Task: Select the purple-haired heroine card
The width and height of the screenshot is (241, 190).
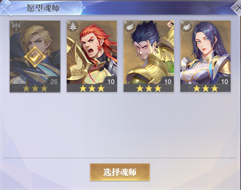Action: coord(205,57)
